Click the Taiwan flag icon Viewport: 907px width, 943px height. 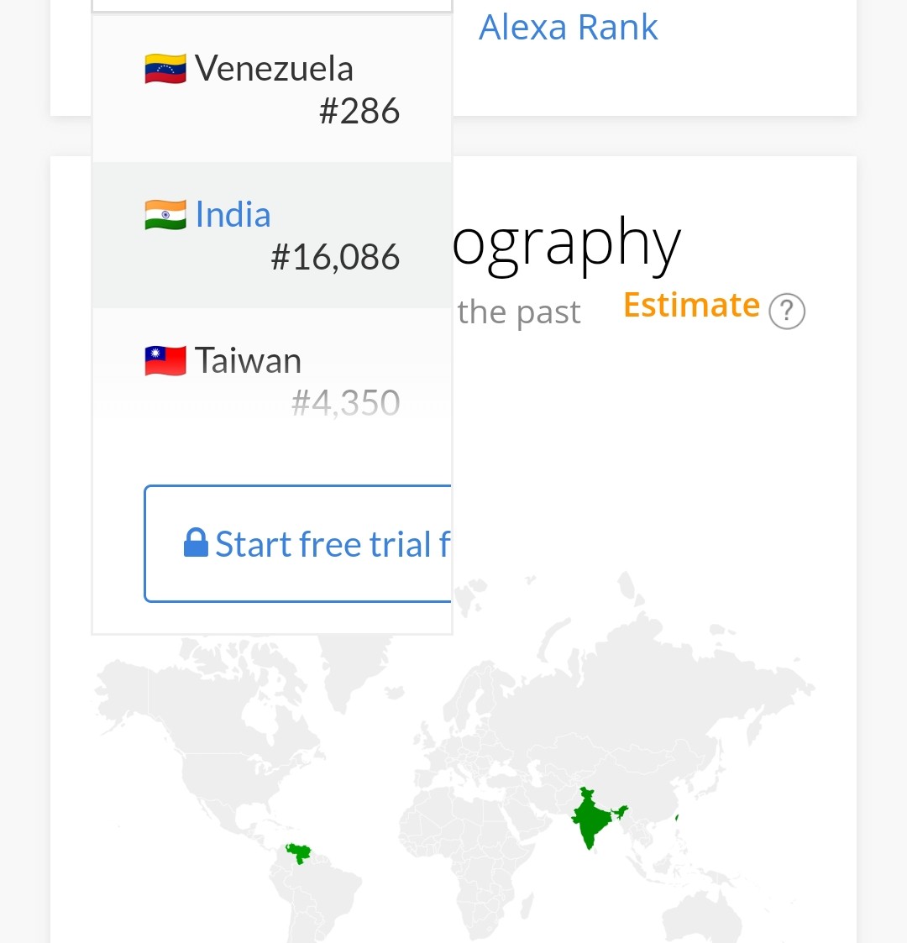[x=165, y=361]
